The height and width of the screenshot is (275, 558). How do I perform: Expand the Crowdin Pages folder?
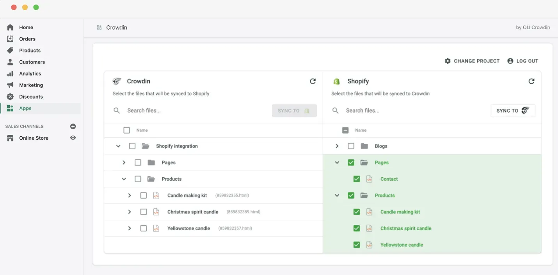pos(124,162)
